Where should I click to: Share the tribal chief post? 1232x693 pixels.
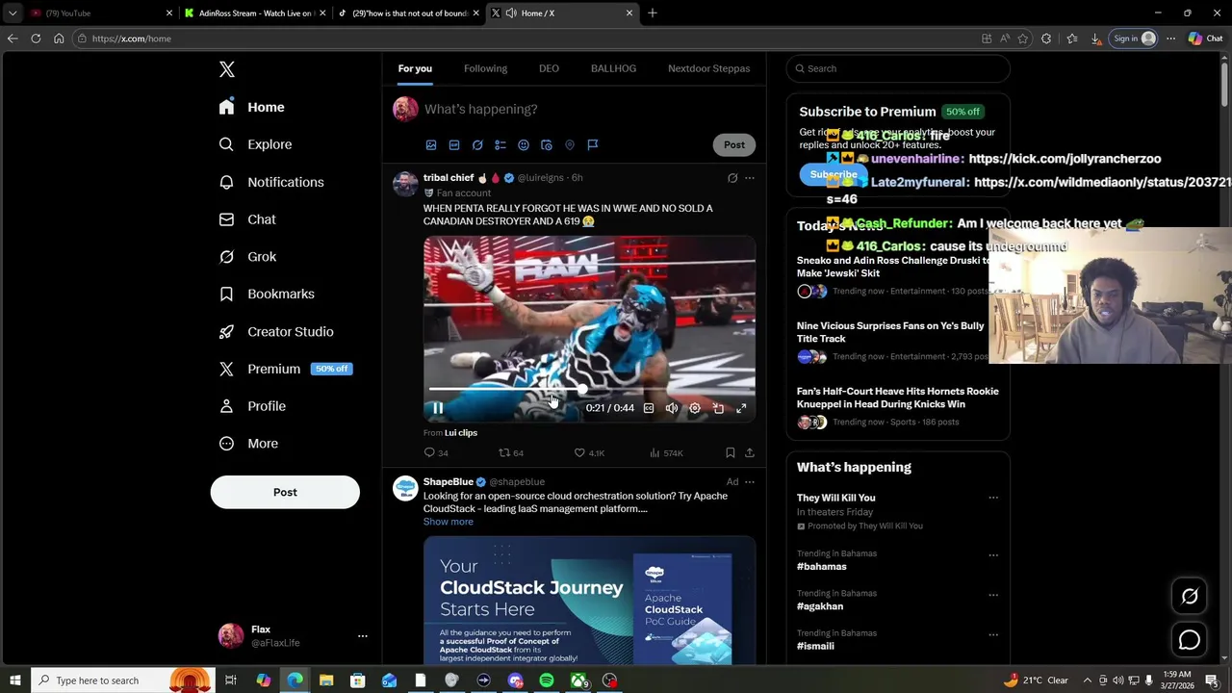click(750, 452)
